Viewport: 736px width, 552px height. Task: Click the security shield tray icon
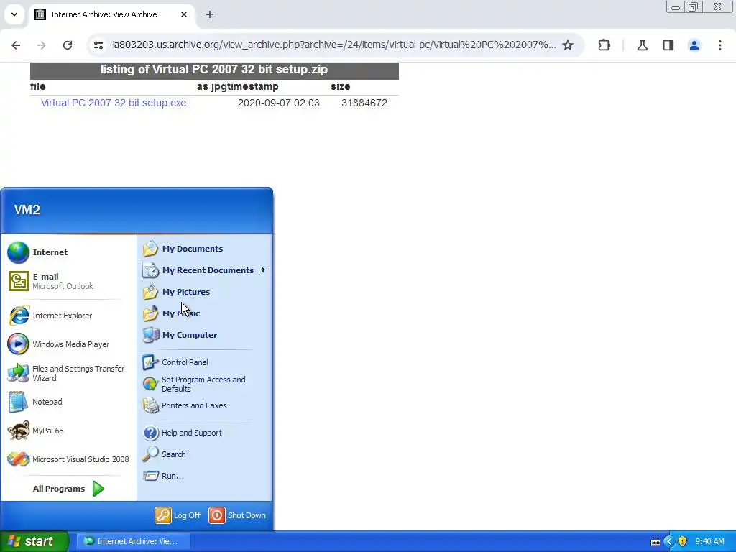pos(683,541)
